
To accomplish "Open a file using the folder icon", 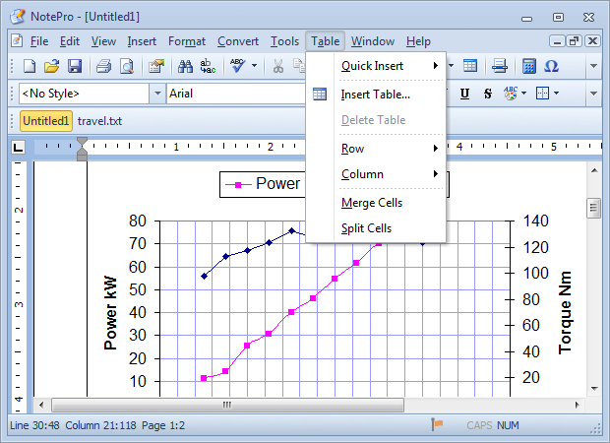I will tap(52, 66).
